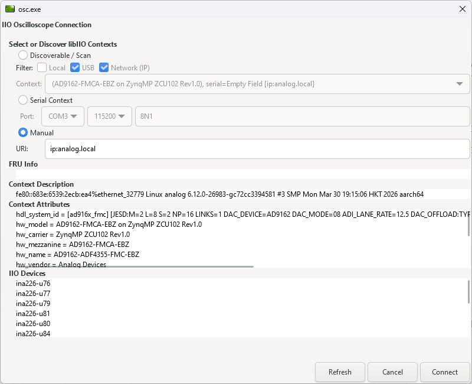Select the hdl_system_id attribute line
Viewport: 472px width, 384px height.
click(242, 214)
